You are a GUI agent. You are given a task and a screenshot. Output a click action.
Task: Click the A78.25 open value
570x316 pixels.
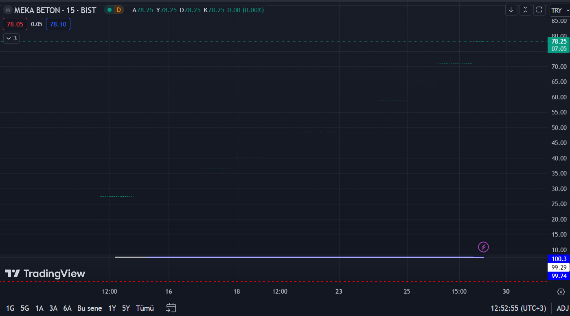click(143, 10)
